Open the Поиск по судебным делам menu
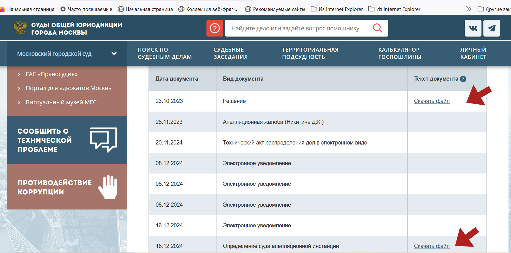The height and width of the screenshot is (253, 511). click(x=164, y=53)
